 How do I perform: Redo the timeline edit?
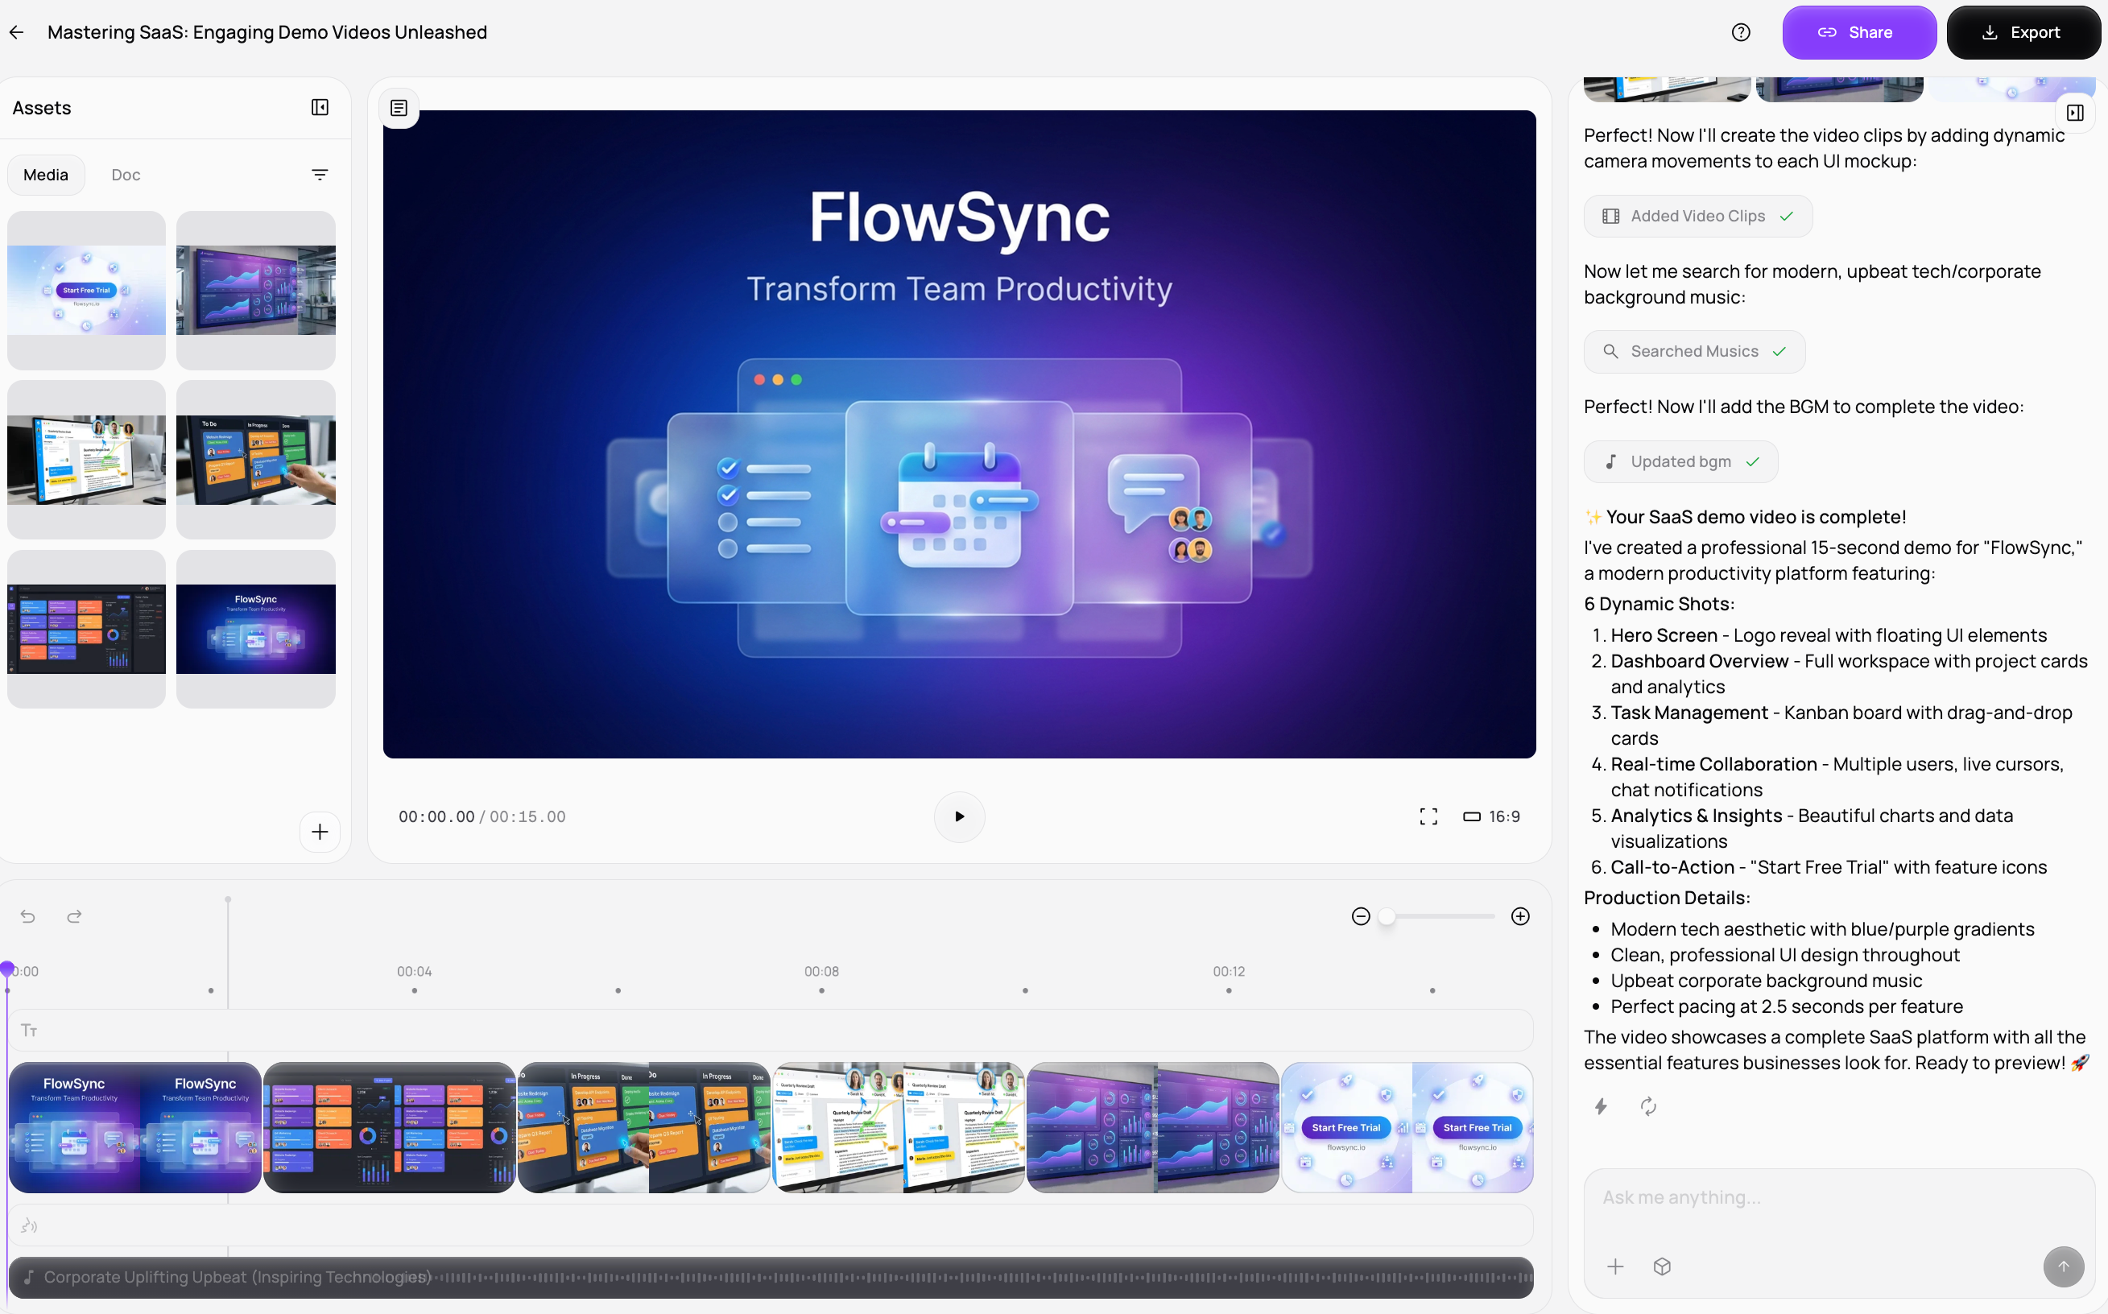point(74,916)
